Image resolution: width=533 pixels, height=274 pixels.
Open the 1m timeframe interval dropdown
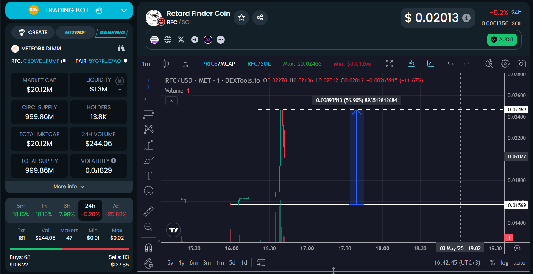tap(146, 63)
